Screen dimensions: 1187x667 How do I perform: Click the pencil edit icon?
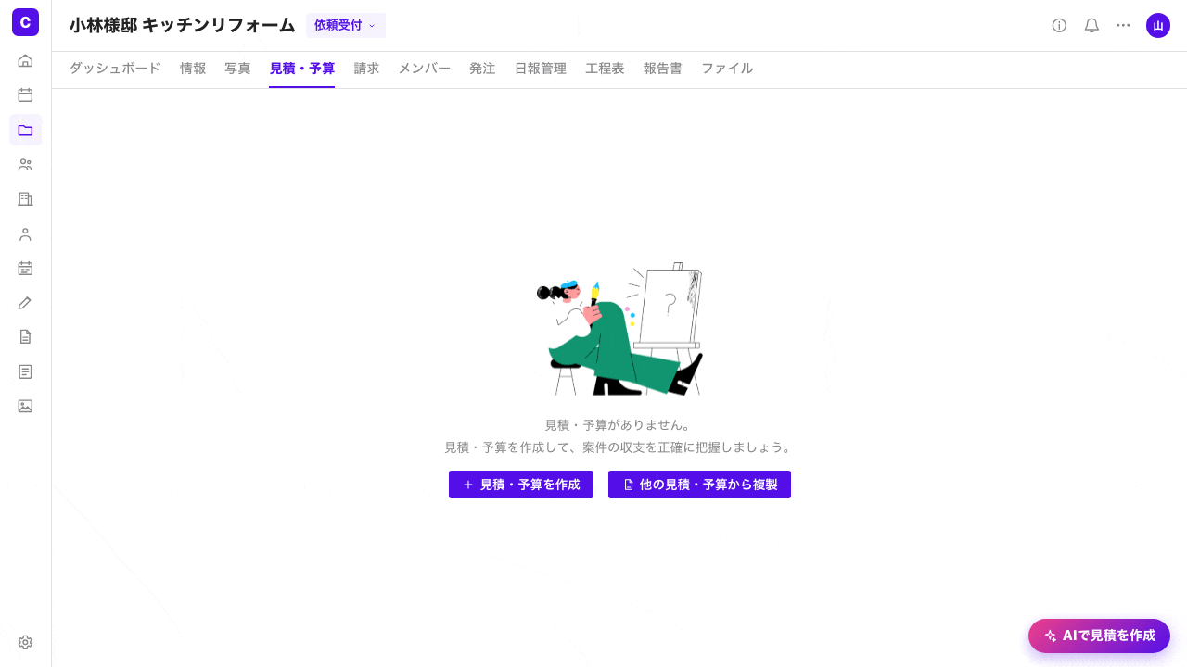pyautogui.click(x=25, y=302)
